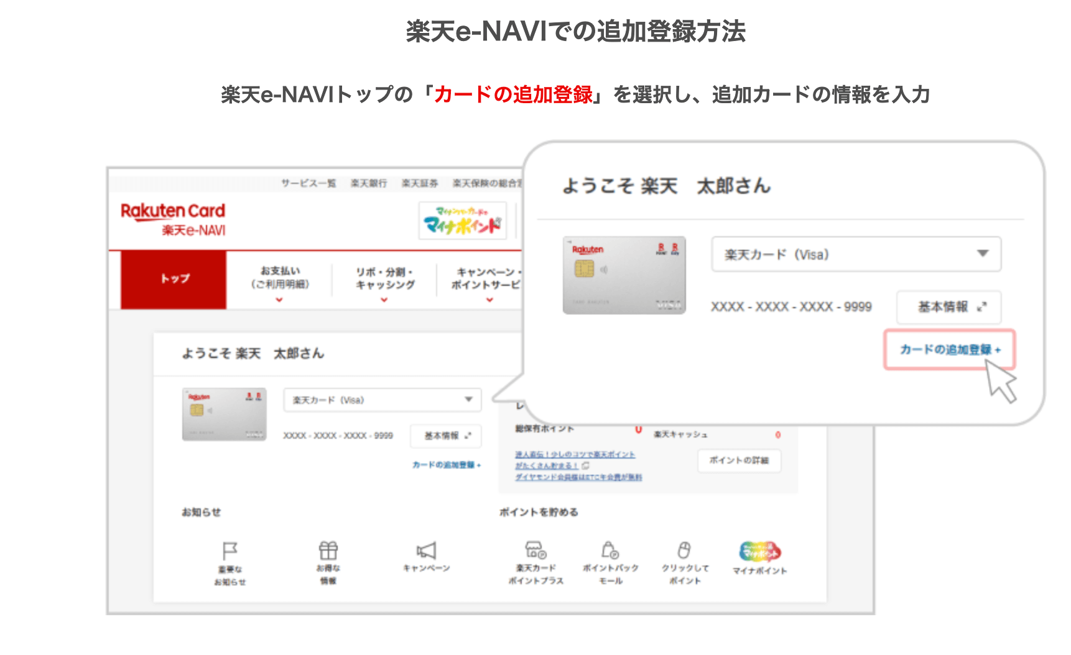Click highlighted カードの追加登録 + button

(x=949, y=350)
